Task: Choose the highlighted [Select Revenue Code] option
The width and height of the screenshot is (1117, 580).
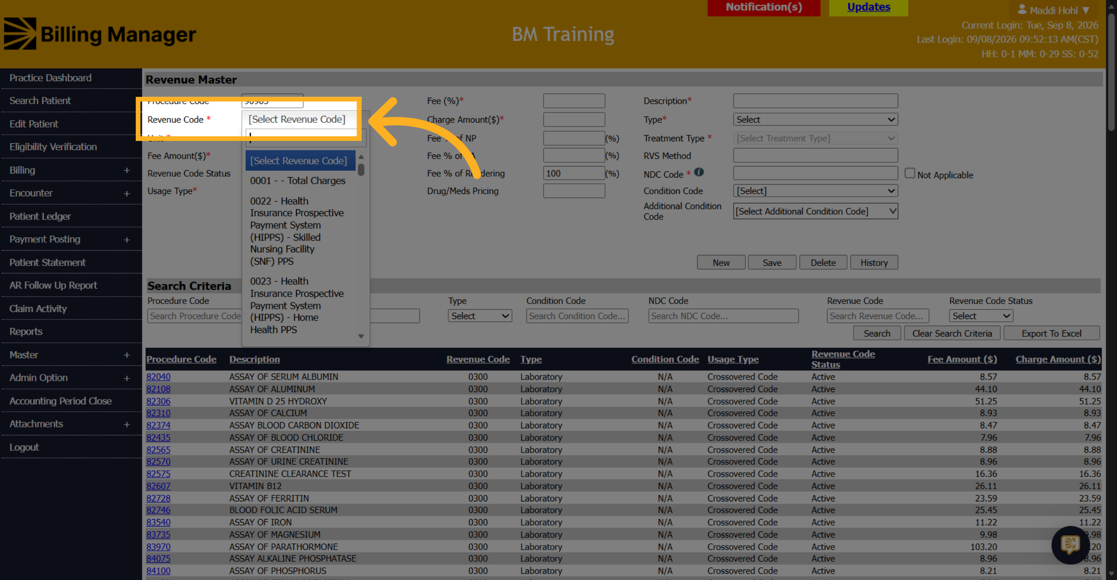Action: pos(300,161)
